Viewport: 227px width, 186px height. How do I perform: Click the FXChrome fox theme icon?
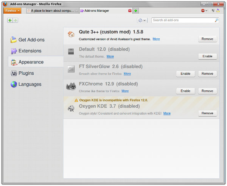click(71, 86)
